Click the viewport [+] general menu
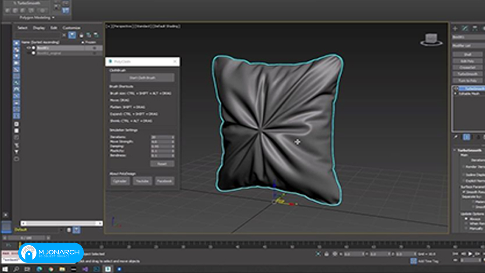 click(108, 26)
